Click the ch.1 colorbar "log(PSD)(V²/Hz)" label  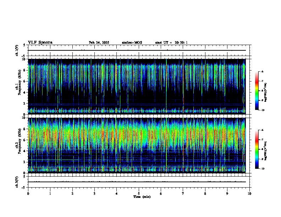pyautogui.click(x=266, y=93)
